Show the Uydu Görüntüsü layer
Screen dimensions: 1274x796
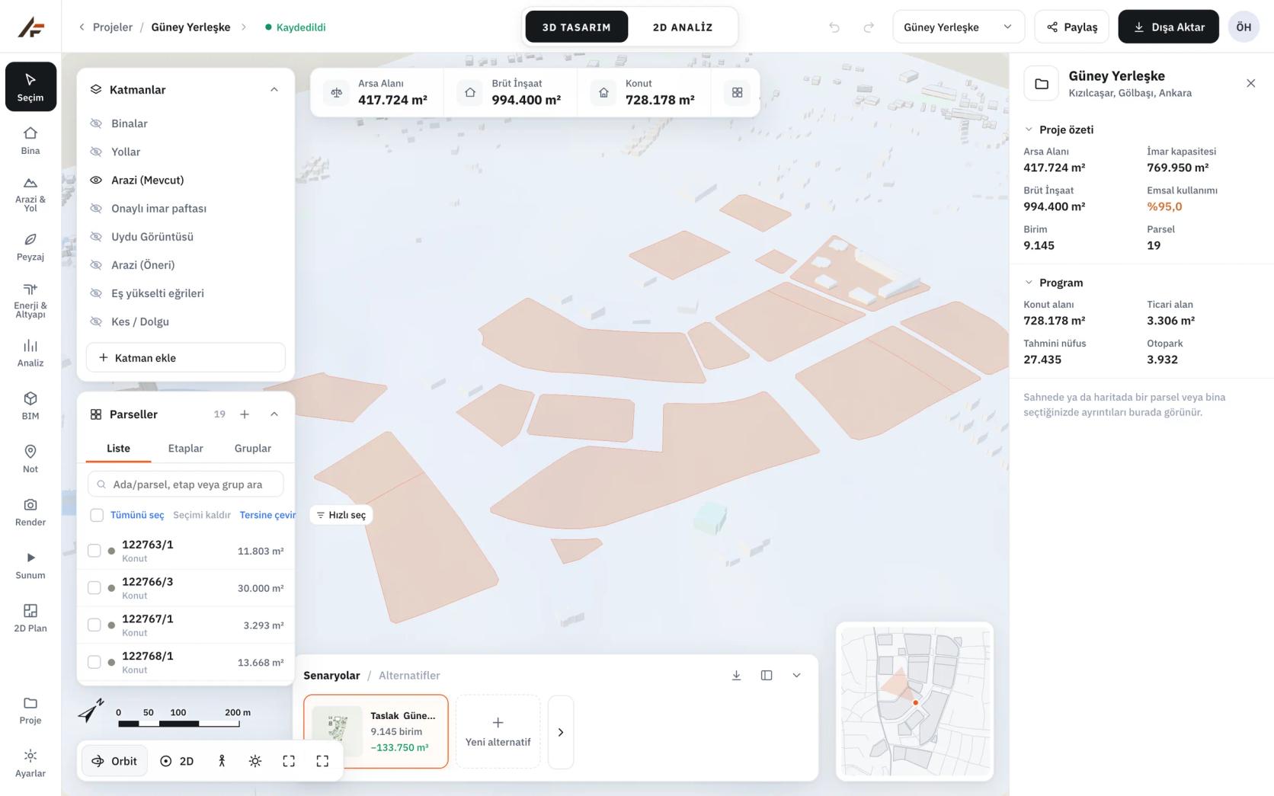[x=96, y=237]
